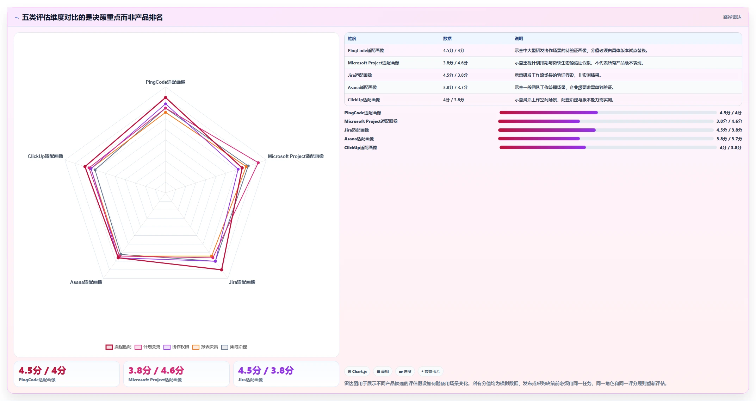The height and width of the screenshot is (401, 756).
Task: Toggle the 计划变更 legend series
Action: tap(147, 347)
